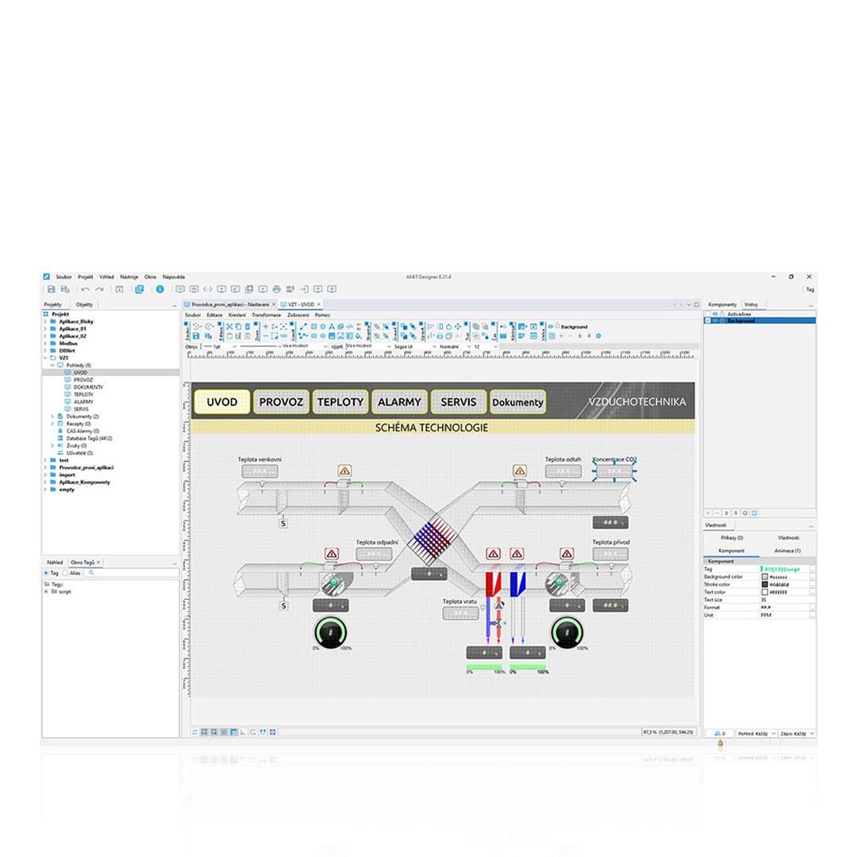Toggle the ActiveArea layer checkbox
The height and width of the screenshot is (857, 857).
coord(708,314)
